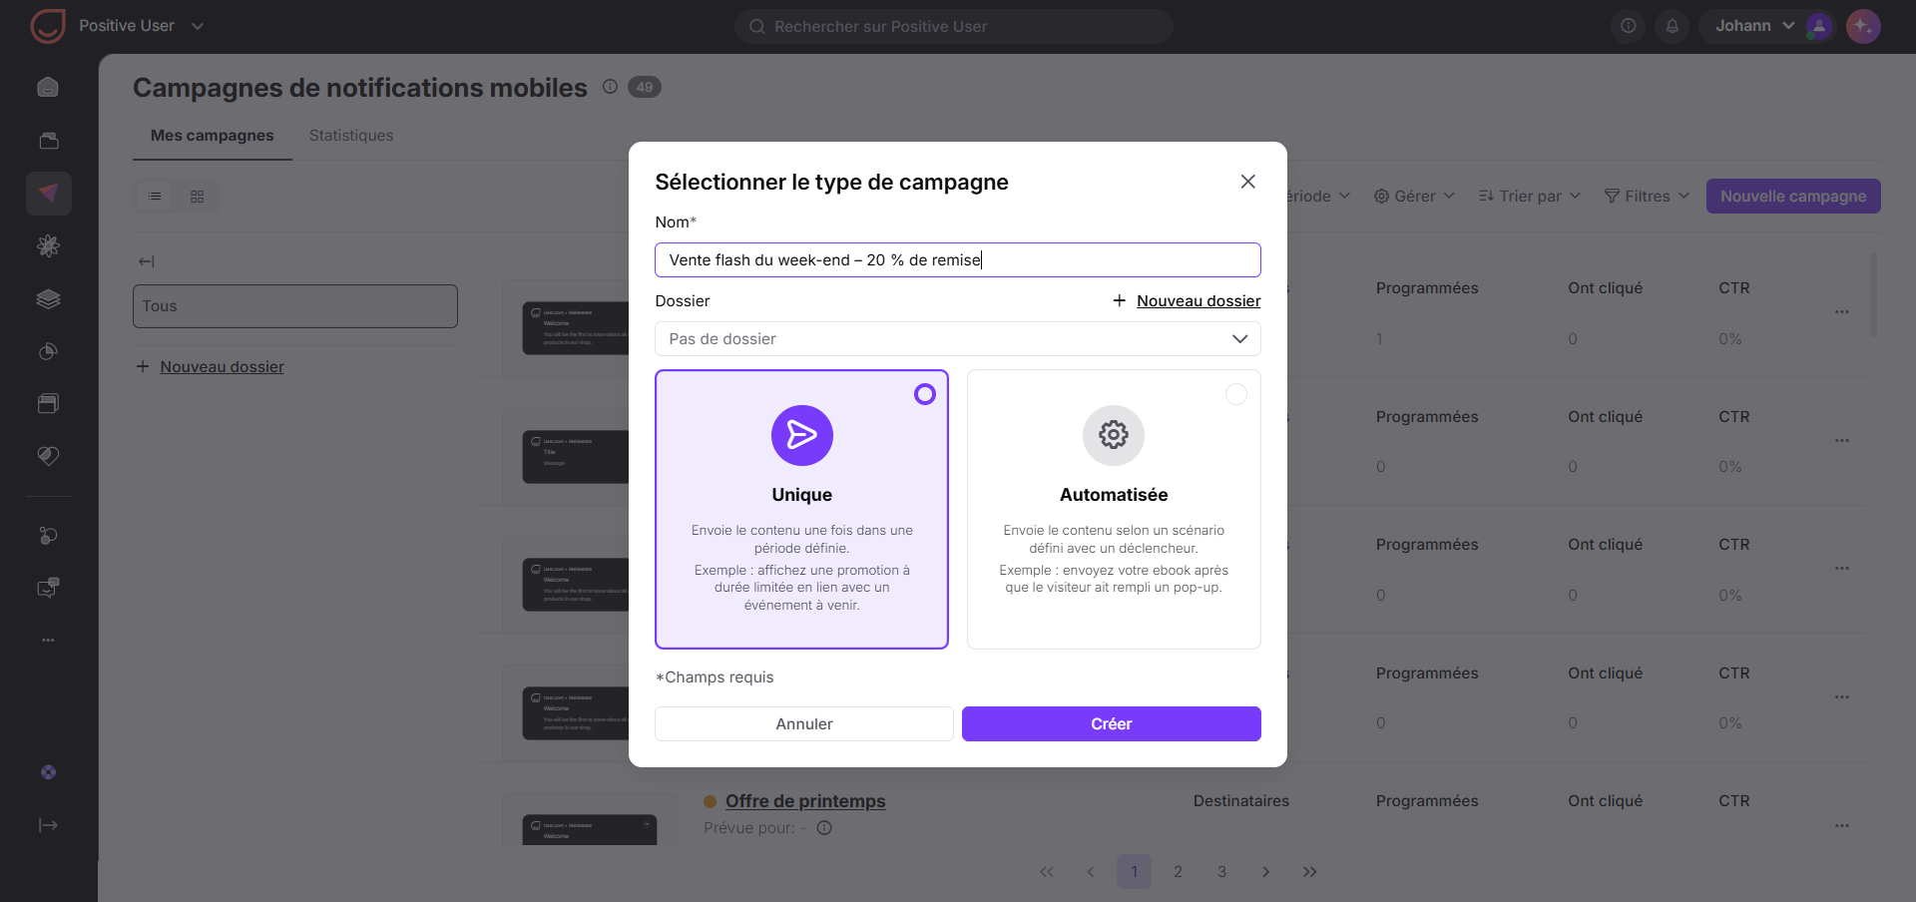Open the stacked layers icon in sidebar
This screenshot has height=902, width=1916.
[48, 298]
